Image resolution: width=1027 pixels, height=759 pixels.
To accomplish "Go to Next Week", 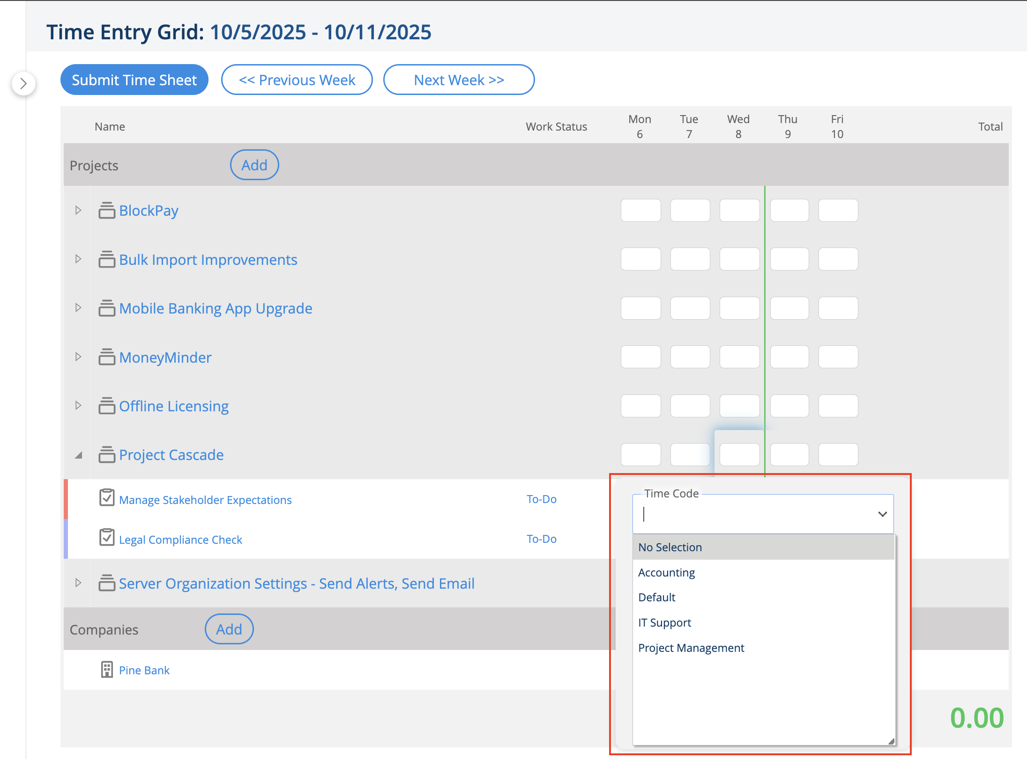I will [459, 80].
